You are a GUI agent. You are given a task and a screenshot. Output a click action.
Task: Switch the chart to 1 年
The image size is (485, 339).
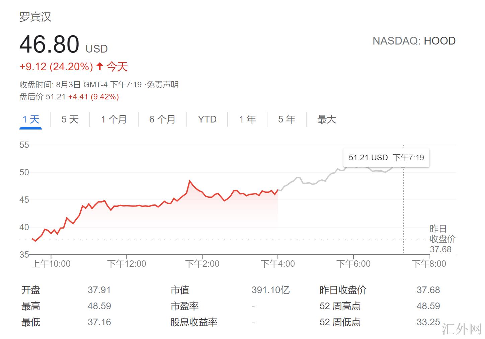point(247,119)
